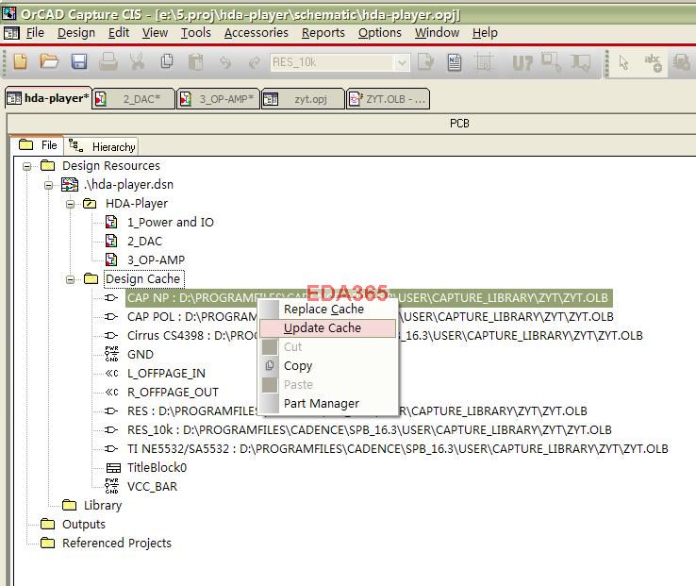Switch to the 3_OP-AMP* tab

click(218, 99)
